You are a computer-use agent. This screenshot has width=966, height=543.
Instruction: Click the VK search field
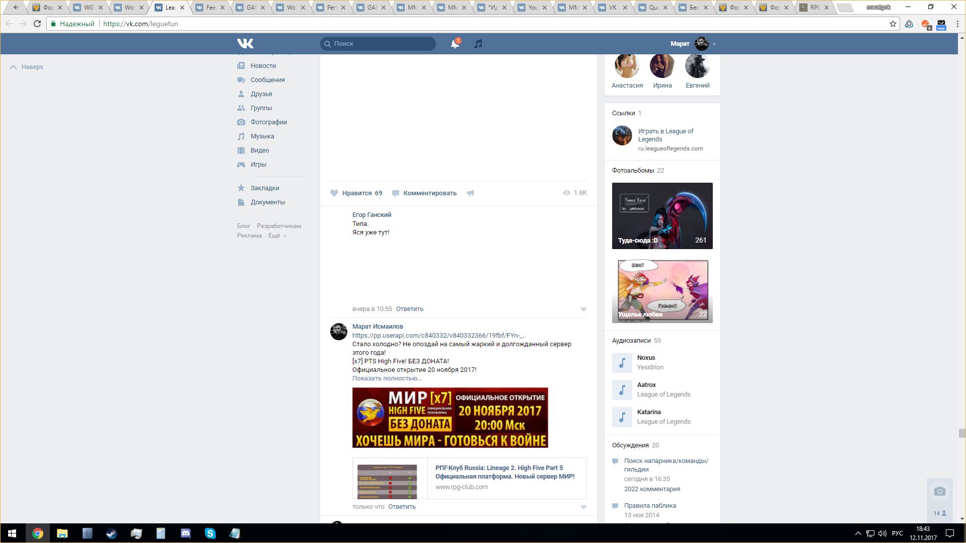378,44
